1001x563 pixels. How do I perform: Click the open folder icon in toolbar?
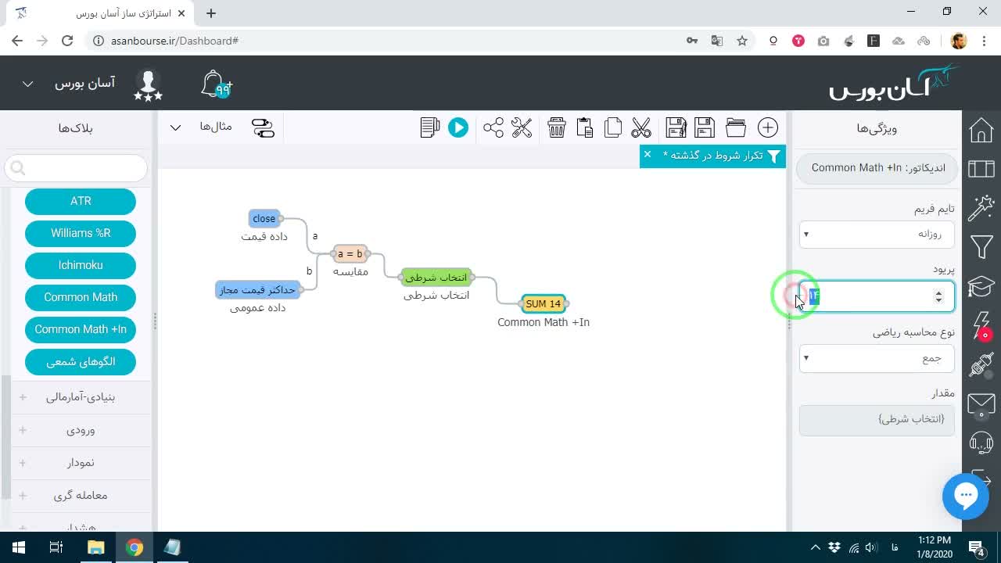click(736, 127)
